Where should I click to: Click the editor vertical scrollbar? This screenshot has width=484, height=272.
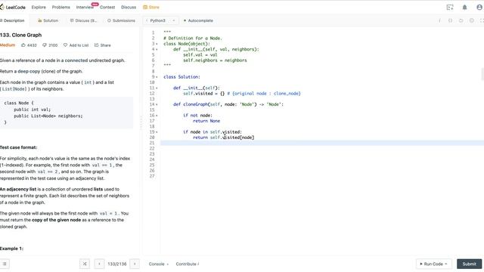coord(482,74)
